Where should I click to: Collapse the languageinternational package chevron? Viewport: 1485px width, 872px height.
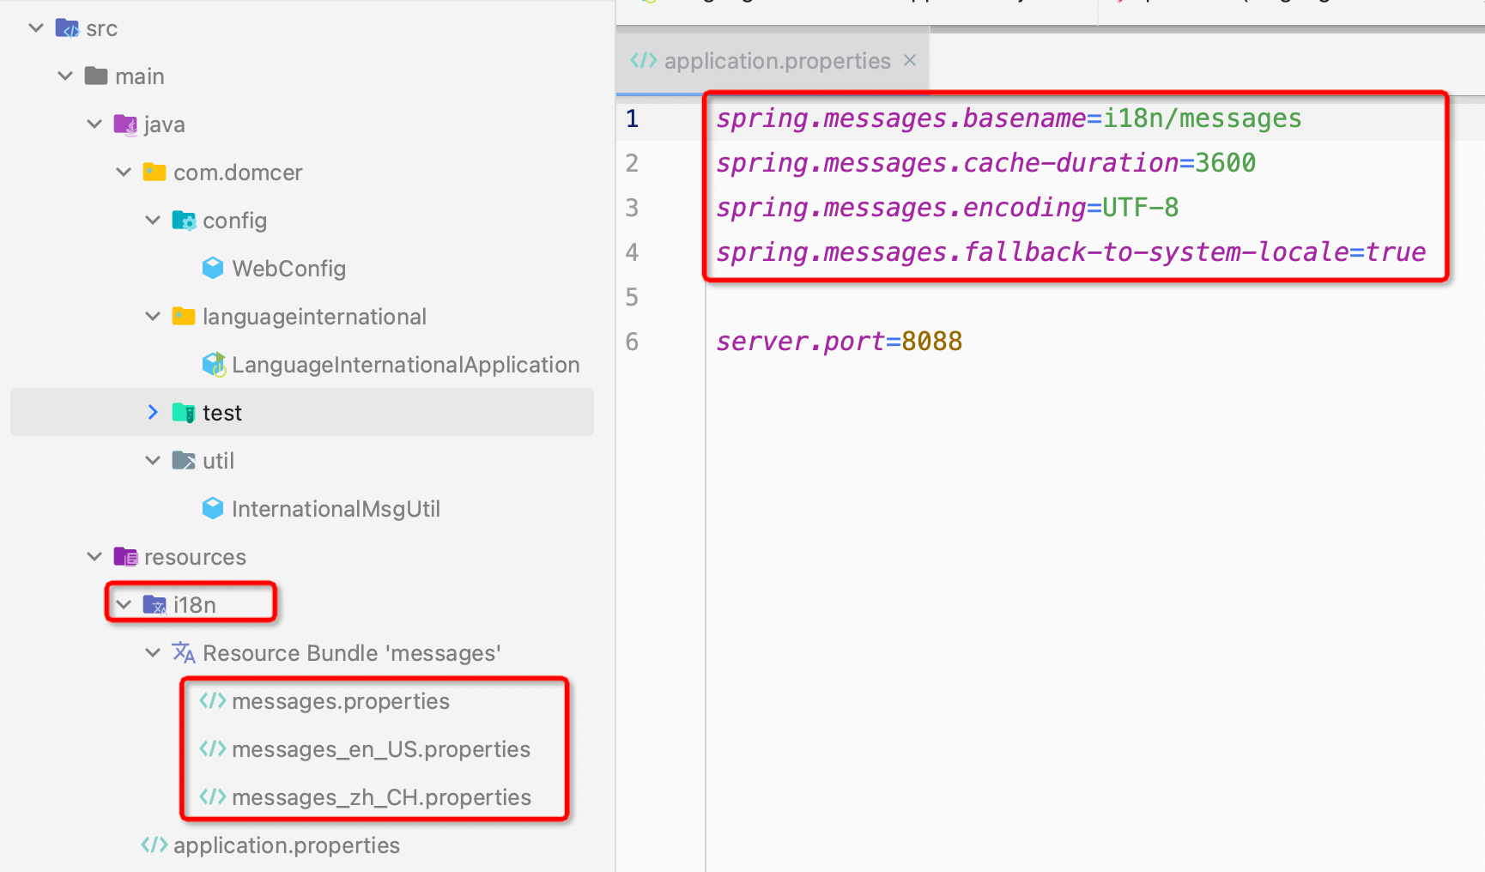pos(153,317)
